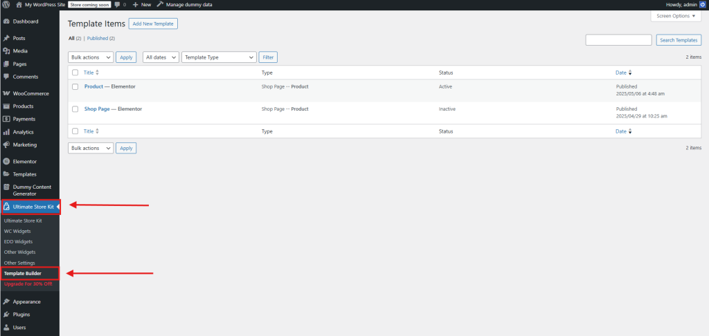Click the Payments dollar icon
Image resolution: width=709 pixels, height=336 pixels.
point(6,119)
